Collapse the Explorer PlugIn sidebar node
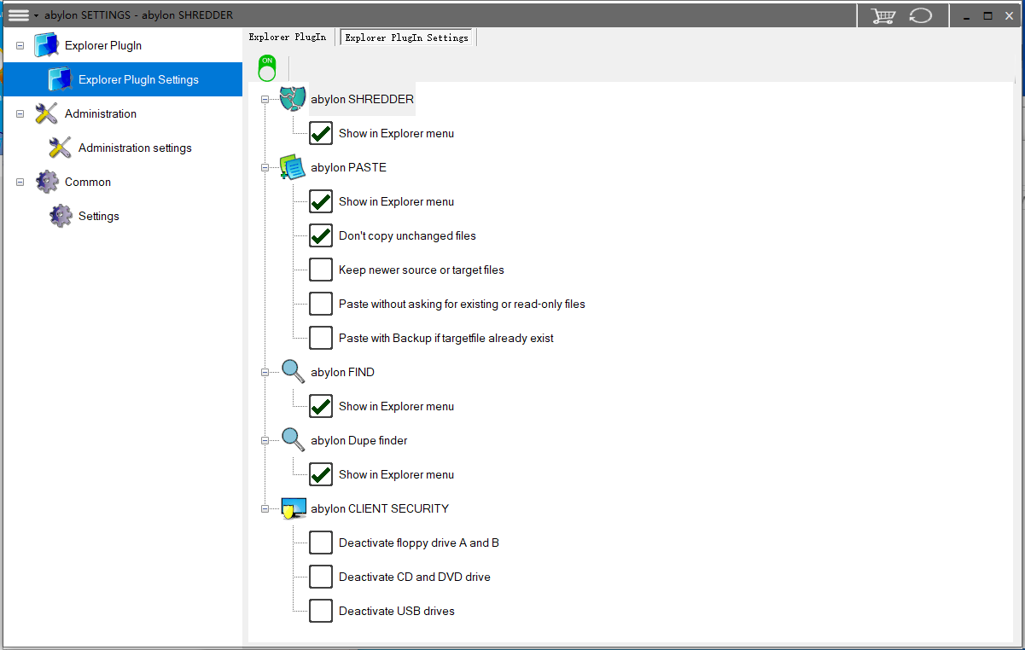Screen dimensions: 1025x650 [20, 45]
